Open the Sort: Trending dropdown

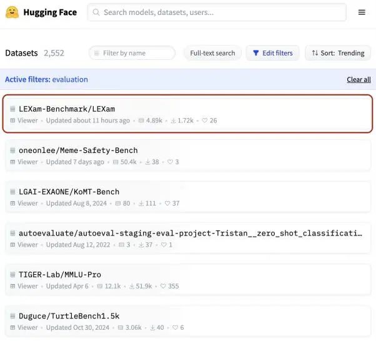click(338, 53)
